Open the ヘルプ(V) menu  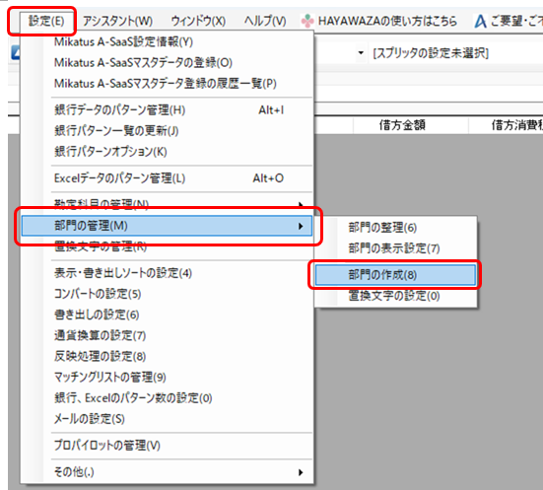click(265, 21)
